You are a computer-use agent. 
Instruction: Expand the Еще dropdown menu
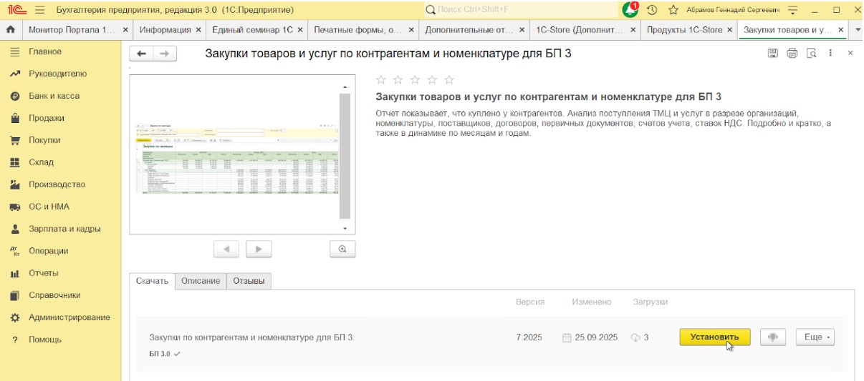pos(815,337)
